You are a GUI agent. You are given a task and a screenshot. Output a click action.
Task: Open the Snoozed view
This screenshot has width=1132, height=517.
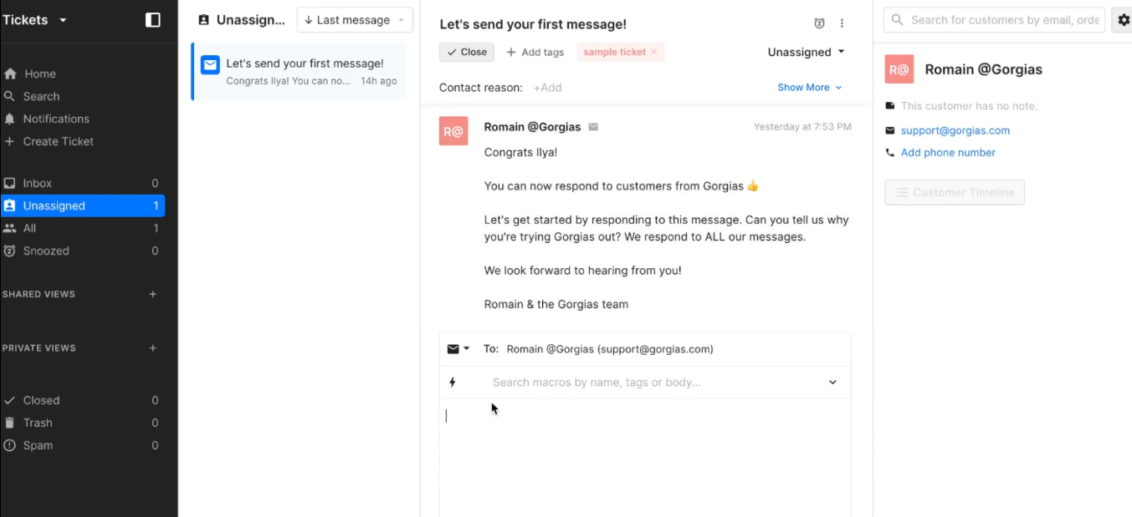(x=83, y=251)
